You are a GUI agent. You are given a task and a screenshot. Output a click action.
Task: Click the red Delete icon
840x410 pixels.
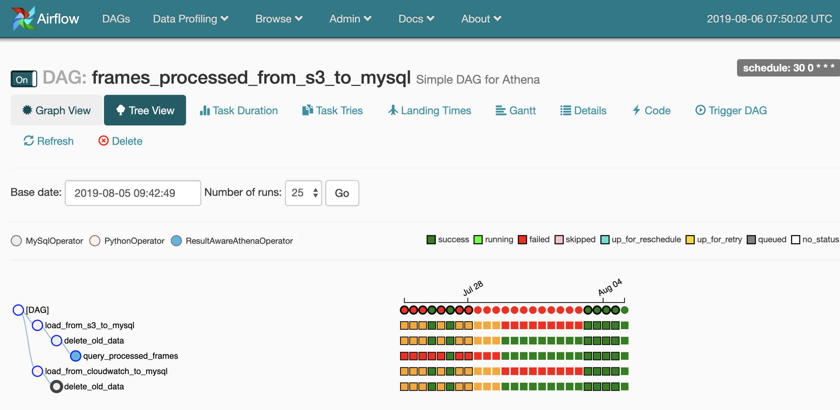pos(103,141)
